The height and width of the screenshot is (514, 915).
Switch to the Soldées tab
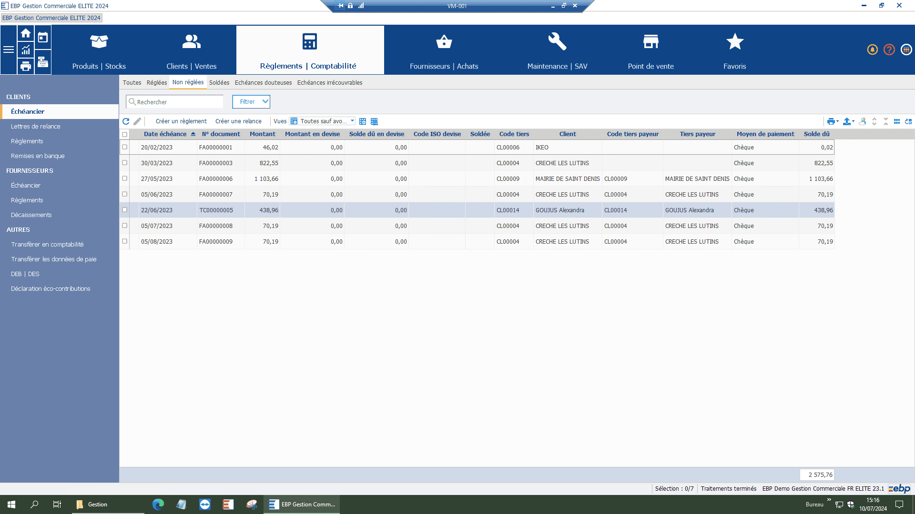pyautogui.click(x=219, y=83)
